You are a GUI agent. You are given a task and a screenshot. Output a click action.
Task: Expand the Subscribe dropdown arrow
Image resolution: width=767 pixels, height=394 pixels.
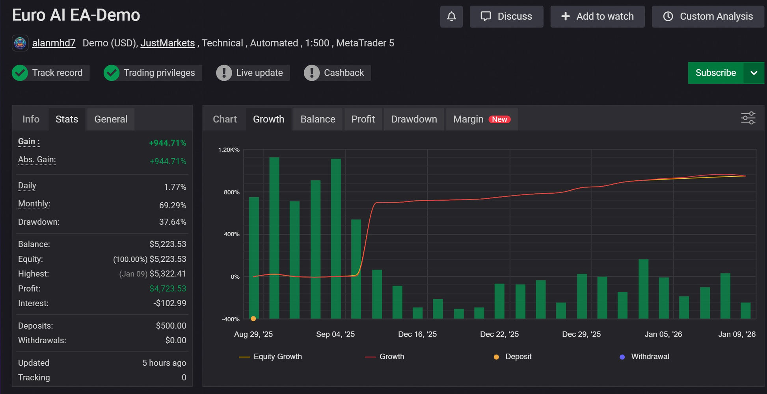point(754,73)
